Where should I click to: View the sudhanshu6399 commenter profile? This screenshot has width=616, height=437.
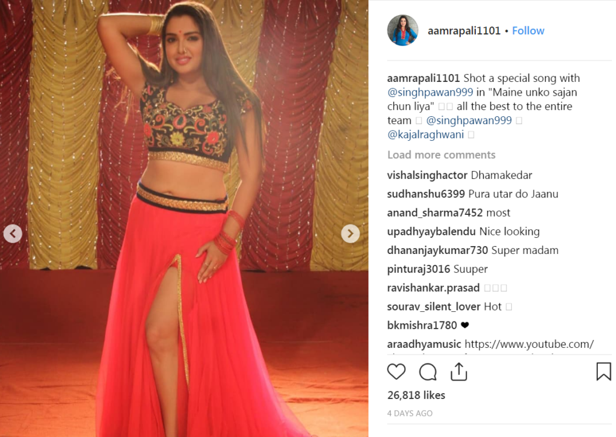(x=426, y=194)
